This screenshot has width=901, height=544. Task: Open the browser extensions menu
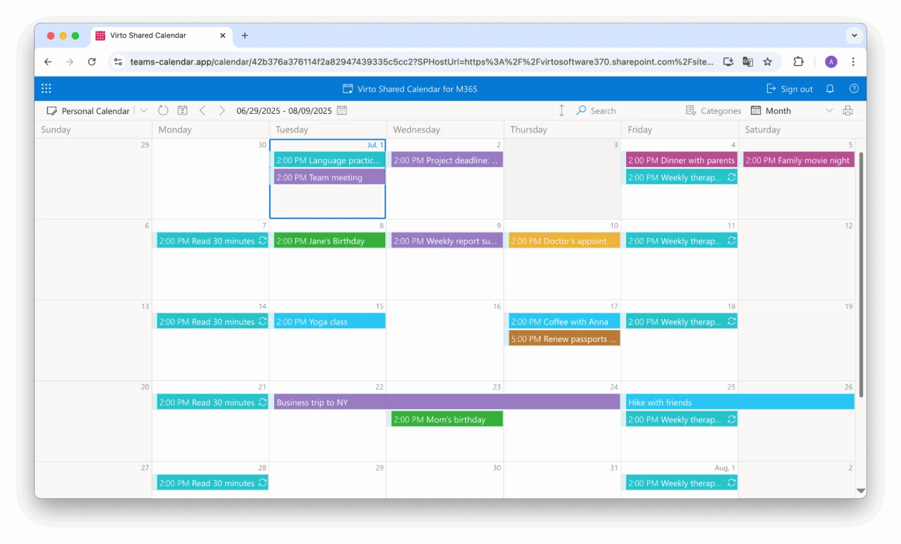[x=798, y=61]
